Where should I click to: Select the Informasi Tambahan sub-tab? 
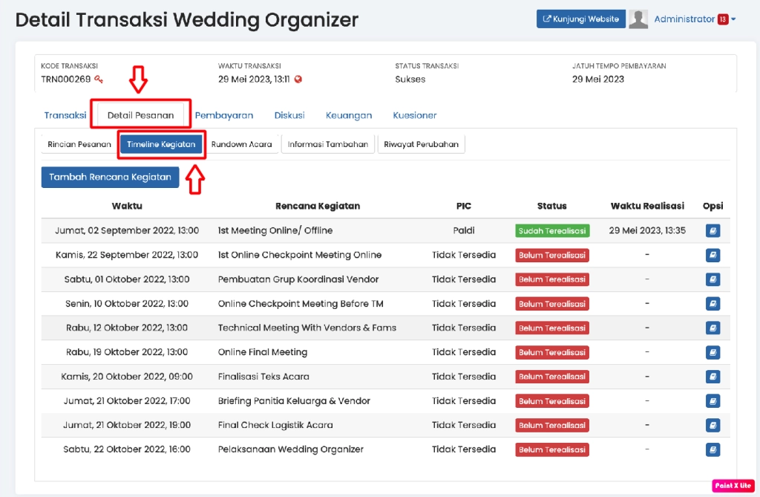coord(328,144)
